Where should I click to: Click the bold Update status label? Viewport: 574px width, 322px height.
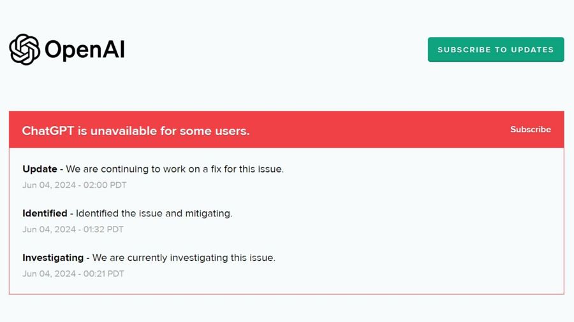40,169
